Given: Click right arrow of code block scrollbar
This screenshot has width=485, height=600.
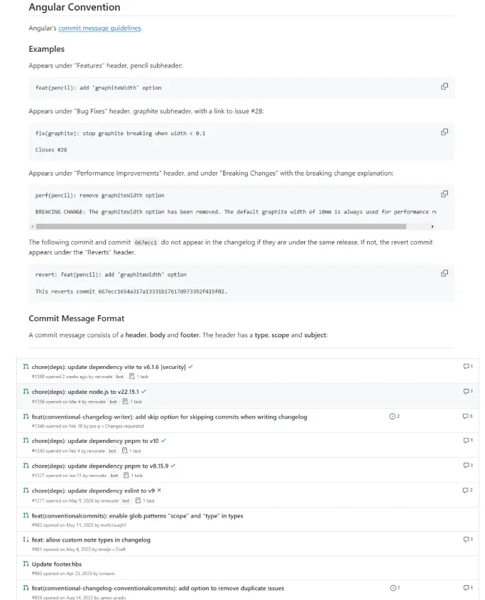Looking at the screenshot, I should point(432,227).
